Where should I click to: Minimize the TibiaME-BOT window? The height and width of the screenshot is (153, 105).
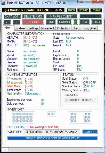[81, 2]
